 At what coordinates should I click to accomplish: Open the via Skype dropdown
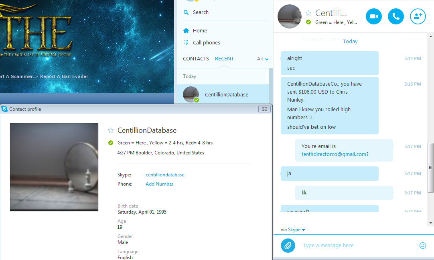pyautogui.click(x=296, y=230)
